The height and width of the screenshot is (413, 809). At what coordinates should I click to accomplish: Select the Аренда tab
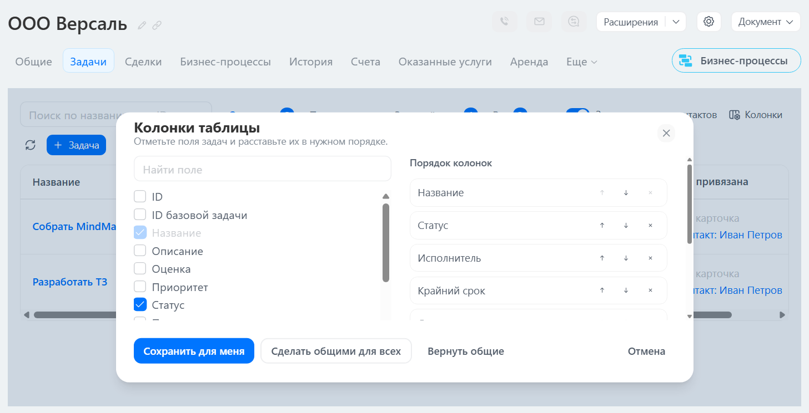click(x=529, y=62)
